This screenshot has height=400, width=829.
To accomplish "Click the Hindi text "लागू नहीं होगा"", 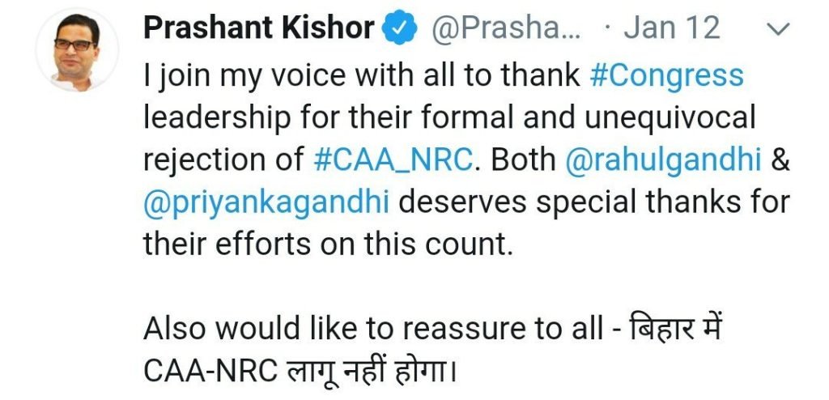I will coord(374,370).
